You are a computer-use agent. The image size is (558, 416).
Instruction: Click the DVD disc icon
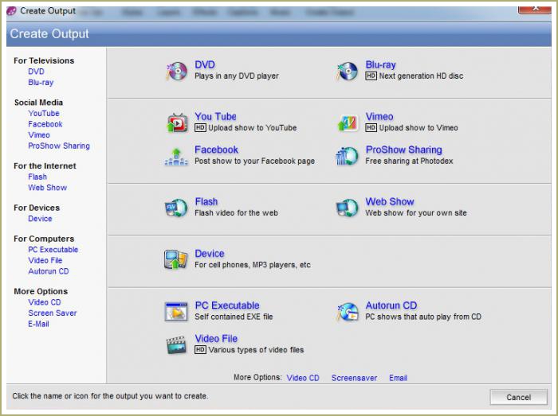coord(176,71)
